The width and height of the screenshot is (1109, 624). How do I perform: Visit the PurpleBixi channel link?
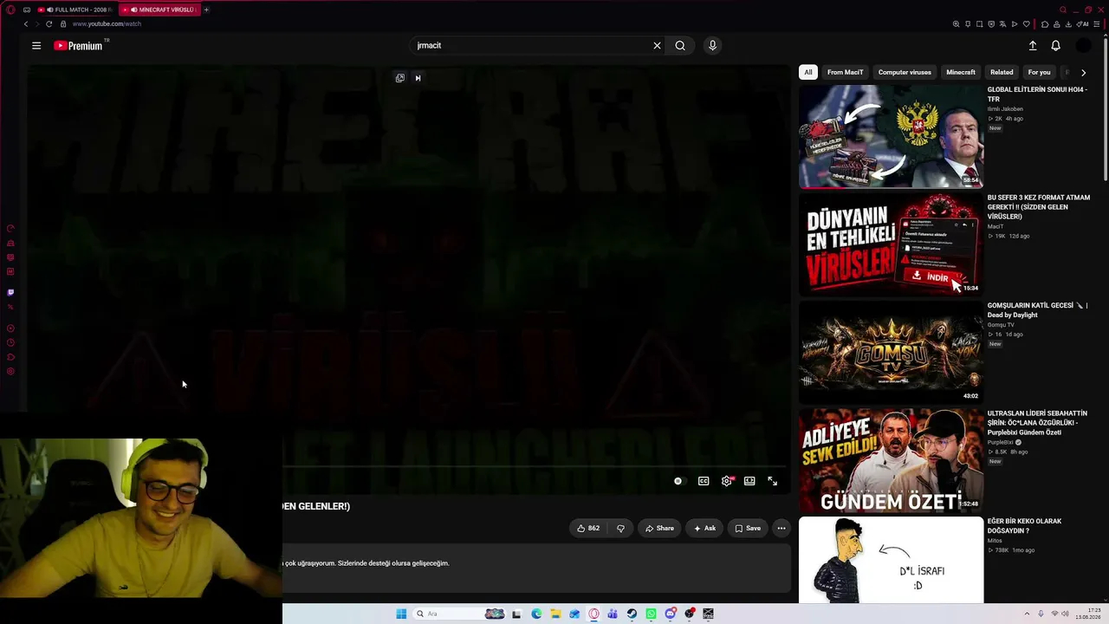coord(1000,443)
